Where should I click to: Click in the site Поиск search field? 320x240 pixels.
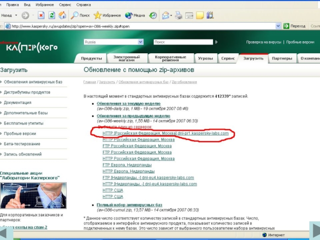tap(183, 42)
